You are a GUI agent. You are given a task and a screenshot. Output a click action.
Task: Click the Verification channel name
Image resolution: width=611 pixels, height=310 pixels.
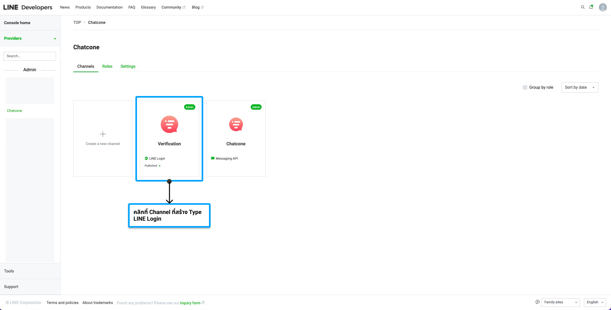169,144
